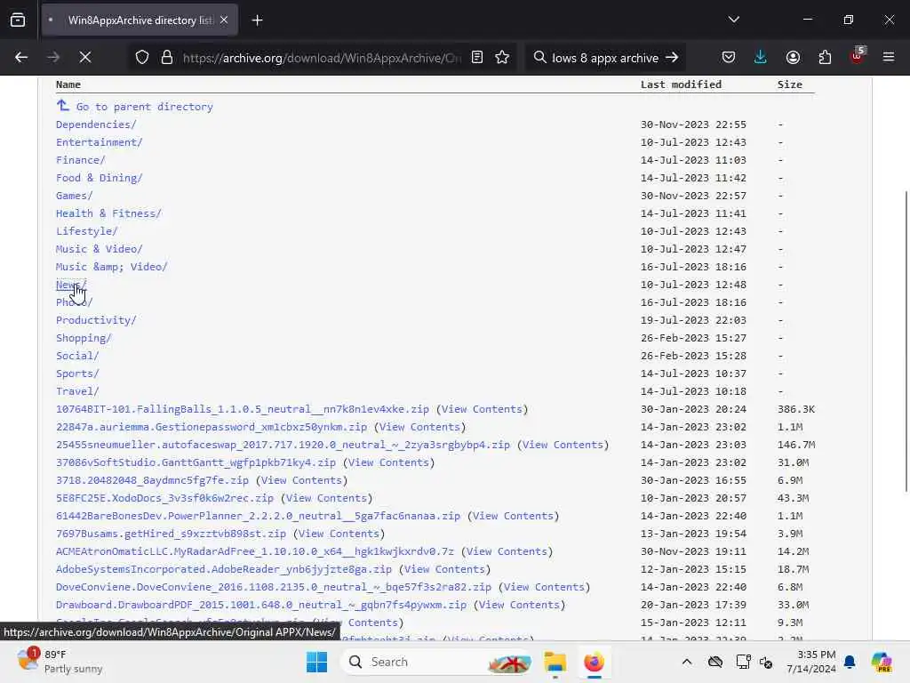Viewport: 910px width, 683px height.
Task: Open Firefox View icon
Action: pyautogui.click(x=18, y=20)
